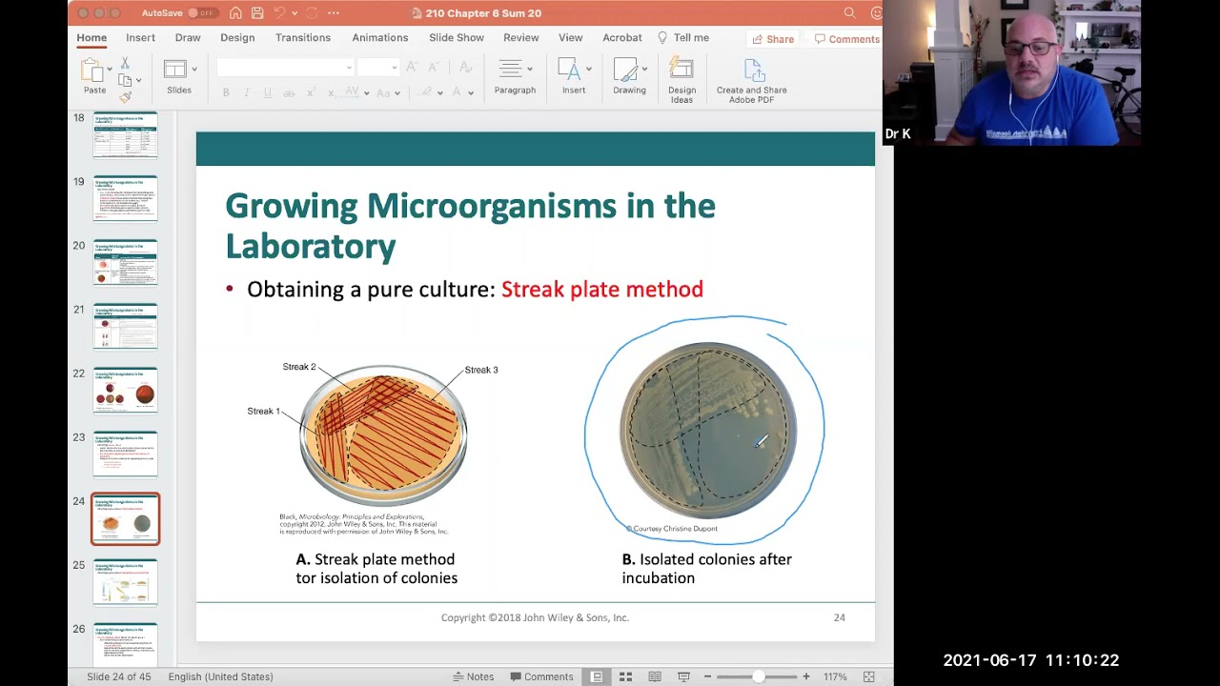
Task: Toggle Strikethrough formatting
Action: click(288, 92)
